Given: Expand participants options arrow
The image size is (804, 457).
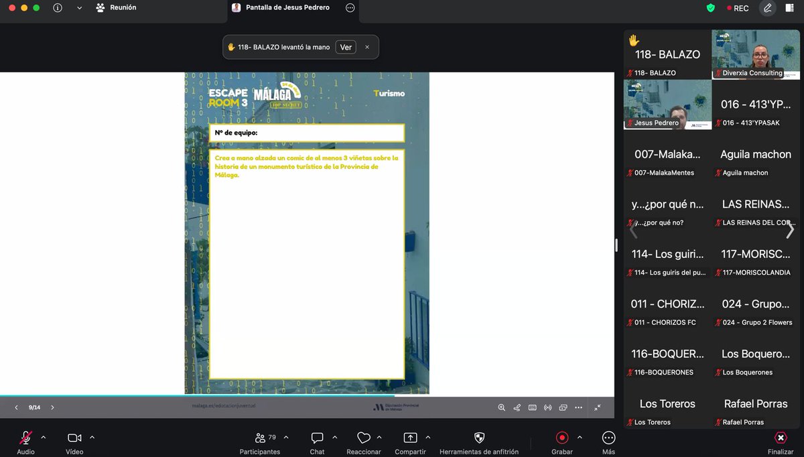Looking at the screenshot, I should [x=286, y=437].
